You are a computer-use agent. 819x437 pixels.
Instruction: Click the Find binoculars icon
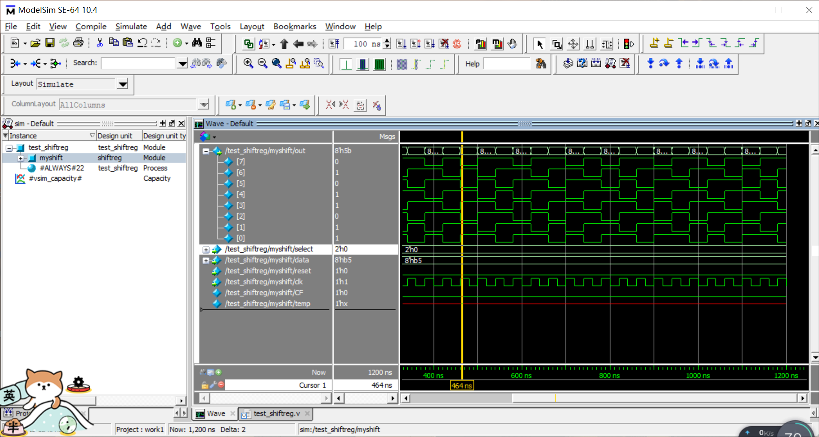[x=197, y=43]
